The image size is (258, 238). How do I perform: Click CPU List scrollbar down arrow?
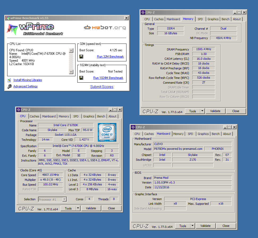click(x=71, y=72)
